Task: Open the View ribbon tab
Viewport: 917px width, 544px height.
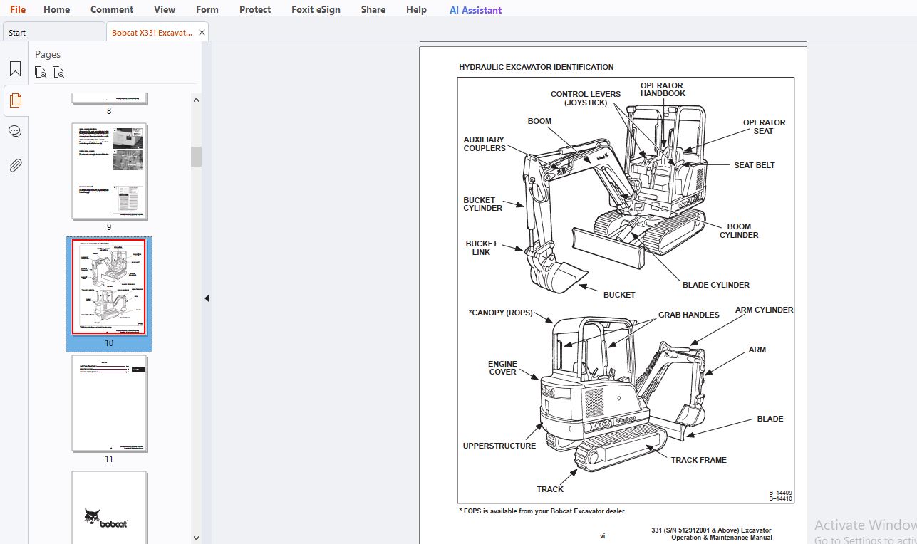Action: 165,9
